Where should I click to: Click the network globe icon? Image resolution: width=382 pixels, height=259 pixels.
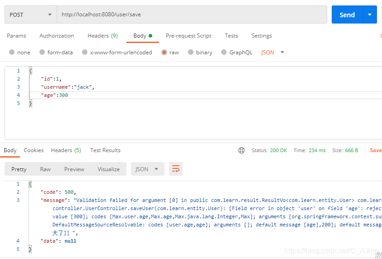pyautogui.click(x=242, y=150)
